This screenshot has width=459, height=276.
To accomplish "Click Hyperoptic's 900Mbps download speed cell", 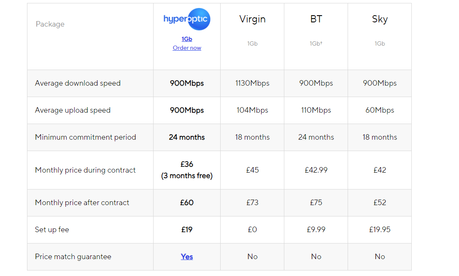I will 187,84.
